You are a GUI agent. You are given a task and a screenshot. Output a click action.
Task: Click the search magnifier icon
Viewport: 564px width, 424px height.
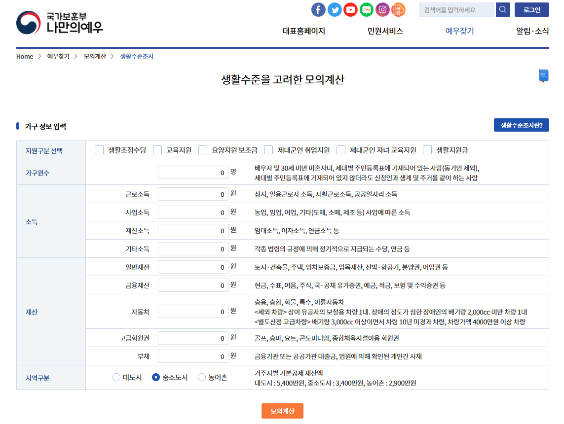click(503, 9)
